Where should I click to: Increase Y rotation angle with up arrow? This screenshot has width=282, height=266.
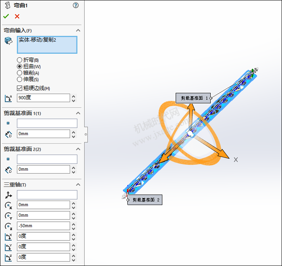coord(74,245)
